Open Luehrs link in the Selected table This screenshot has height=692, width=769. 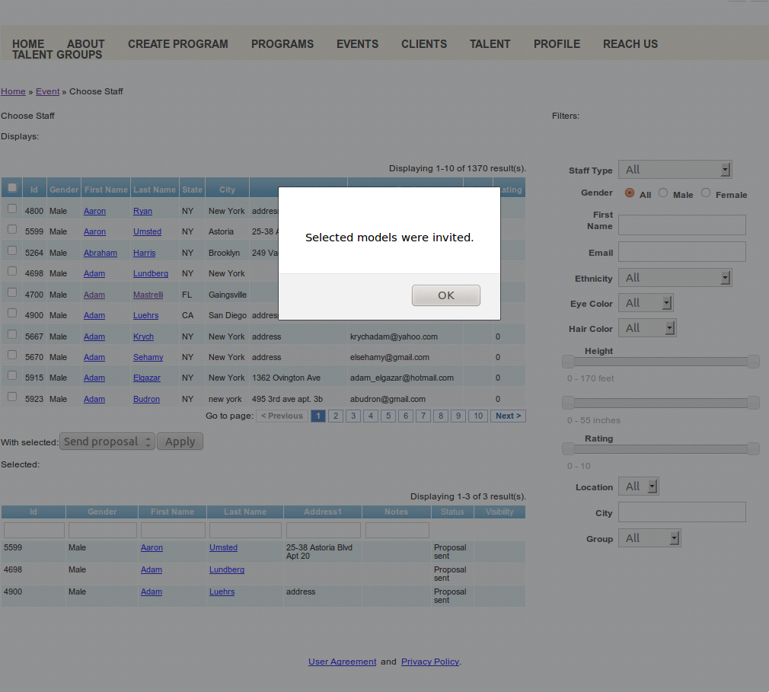tap(222, 592)
